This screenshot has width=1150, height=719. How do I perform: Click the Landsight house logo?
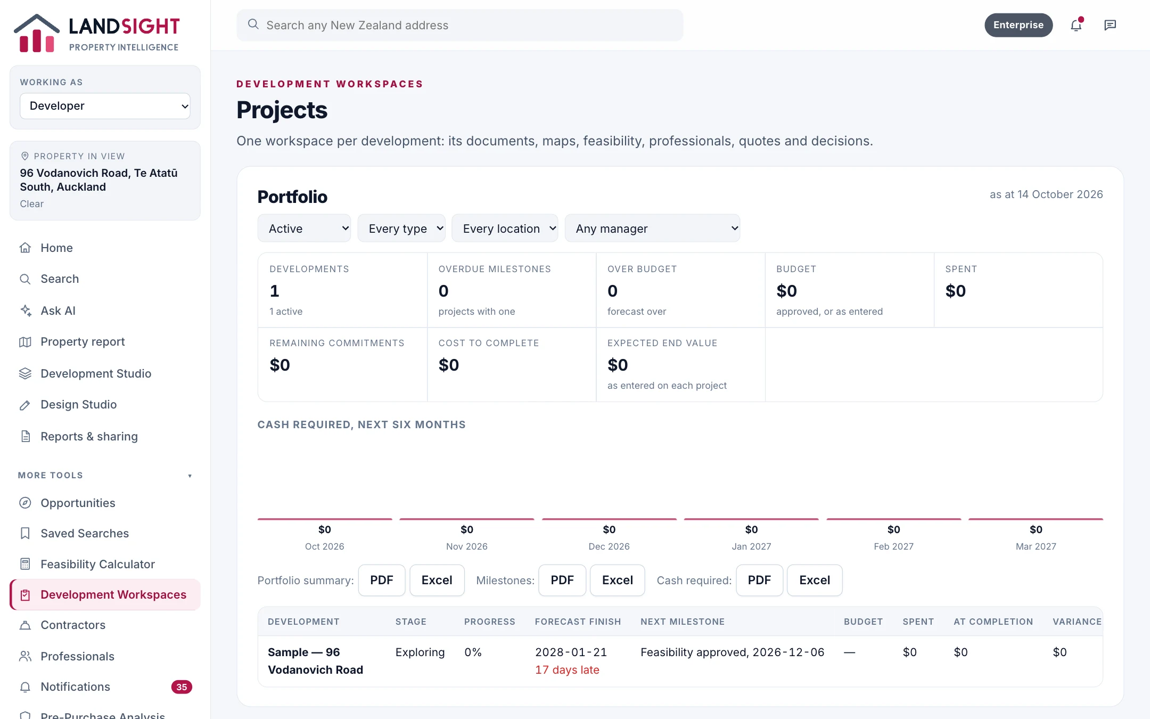click(36, 33)
